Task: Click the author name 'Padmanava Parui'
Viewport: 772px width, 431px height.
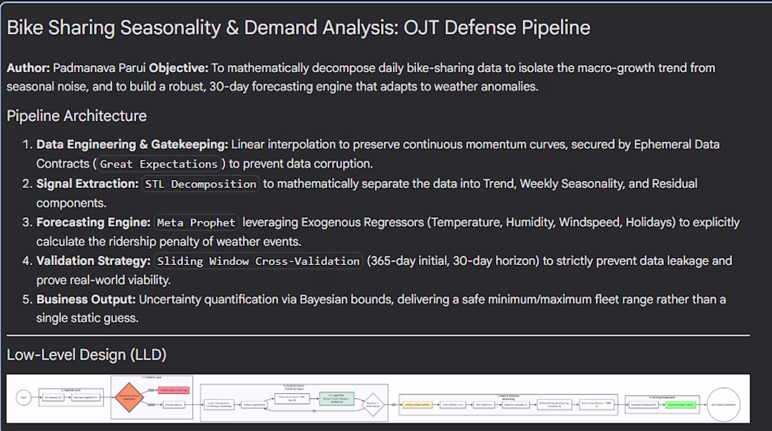Action: click(99, 68)
